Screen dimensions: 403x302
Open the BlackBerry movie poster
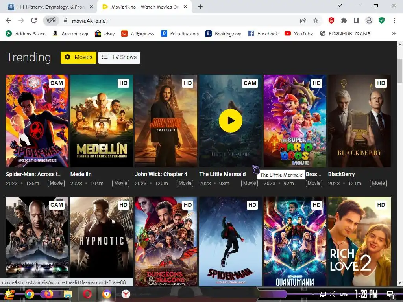[x=359, y=121]
